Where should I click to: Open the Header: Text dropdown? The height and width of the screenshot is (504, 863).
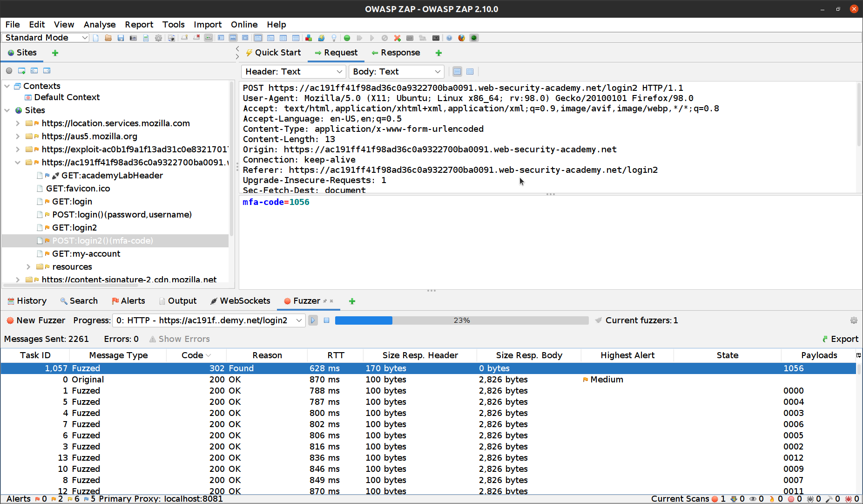click(x=293, y=72)
